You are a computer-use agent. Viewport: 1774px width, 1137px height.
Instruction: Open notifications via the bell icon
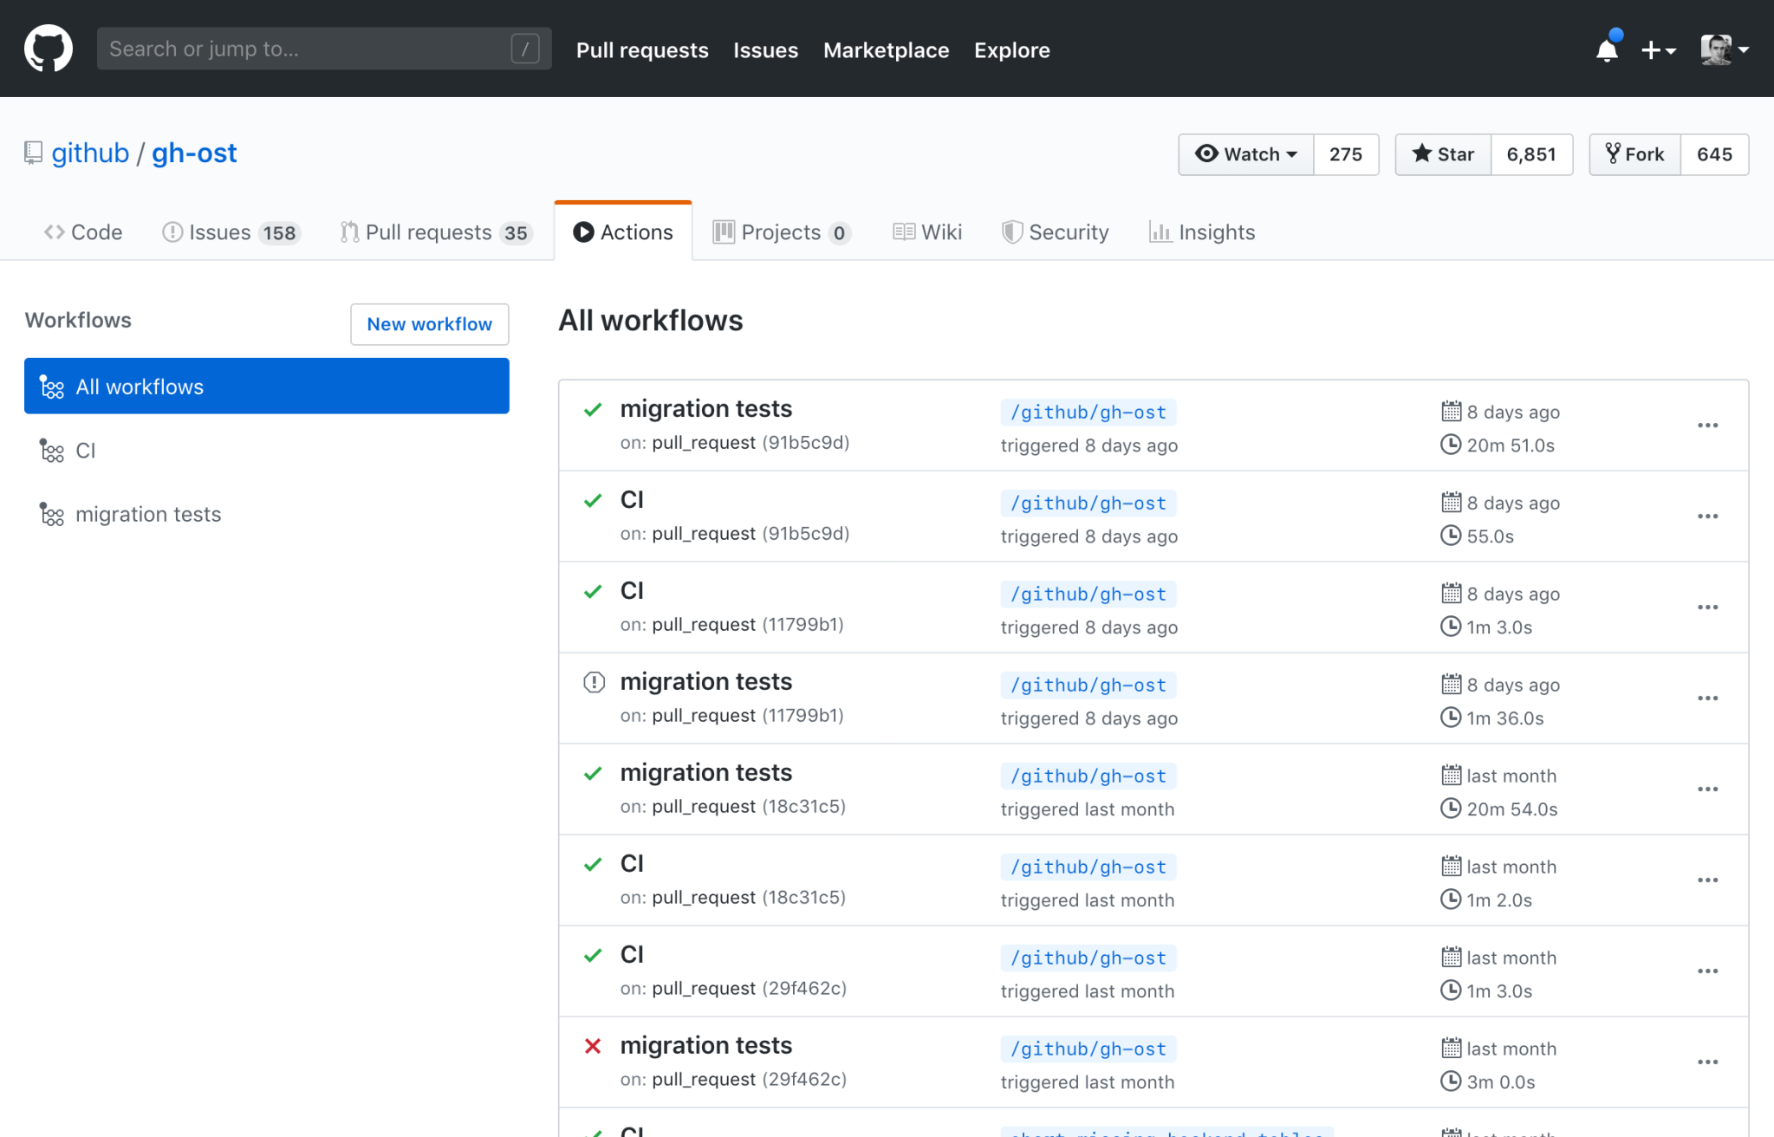click(1606, 48)
